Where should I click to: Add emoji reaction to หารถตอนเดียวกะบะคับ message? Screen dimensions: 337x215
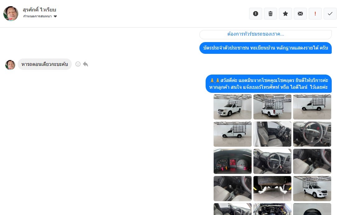[x=78, y=64]
